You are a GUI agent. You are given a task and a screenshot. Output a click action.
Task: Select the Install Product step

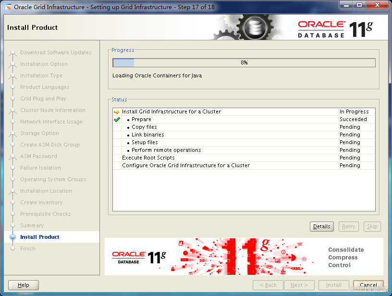click(x=40, y=237)
